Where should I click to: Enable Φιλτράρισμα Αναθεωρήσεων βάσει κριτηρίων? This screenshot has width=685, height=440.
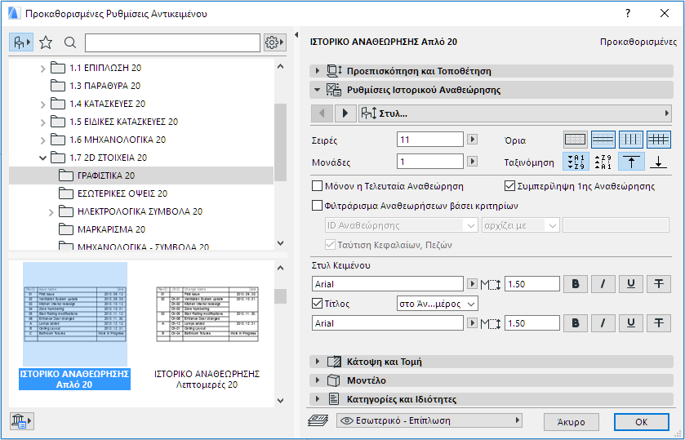(x=317, y=206)
